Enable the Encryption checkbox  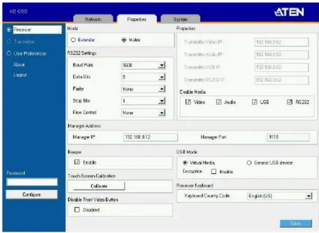point(214,172)
